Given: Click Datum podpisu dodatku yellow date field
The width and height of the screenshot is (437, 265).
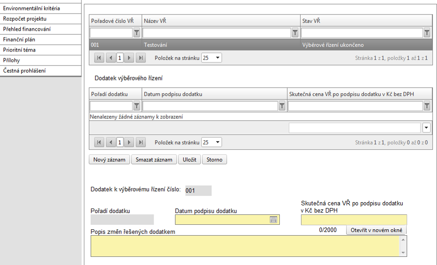Looking at the screenshot, I should tap(227, 220).
